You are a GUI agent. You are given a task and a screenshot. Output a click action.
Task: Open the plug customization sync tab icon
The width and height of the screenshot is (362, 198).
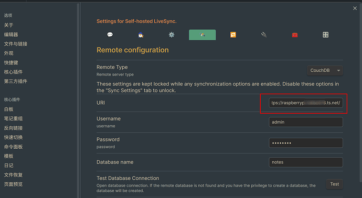[x=264, y=35]
